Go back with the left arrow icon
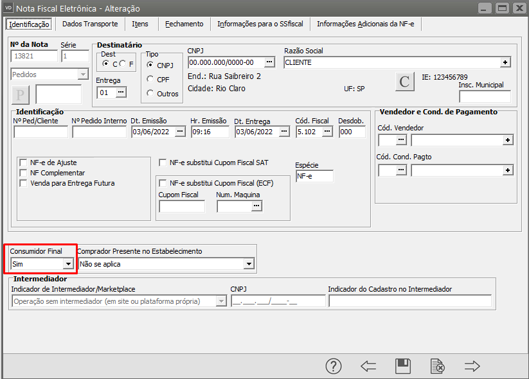The image size is (529, 379). (x=368, y=366)
